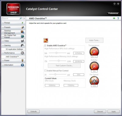
Task: Click the blue Information icon
Action: point(22,65)
